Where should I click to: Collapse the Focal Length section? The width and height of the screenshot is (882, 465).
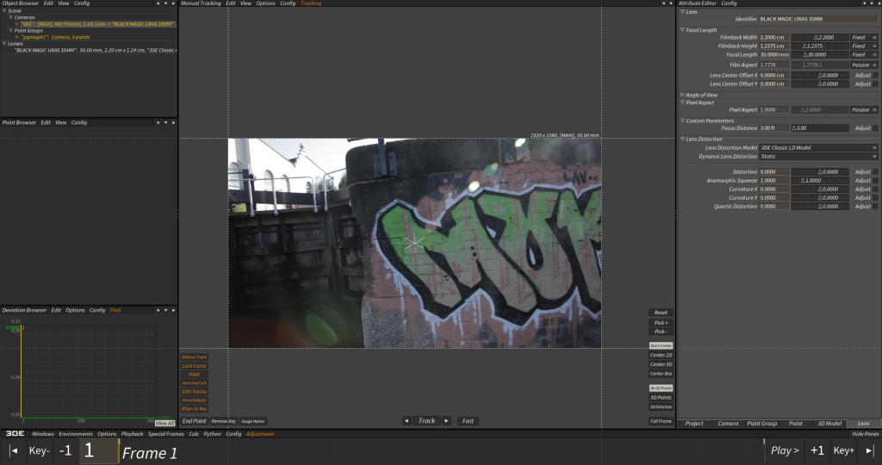point(682,30)
